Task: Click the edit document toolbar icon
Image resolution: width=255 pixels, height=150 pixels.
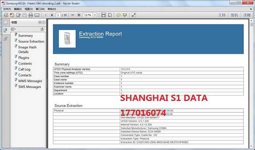Action: (x=18, y=15)
